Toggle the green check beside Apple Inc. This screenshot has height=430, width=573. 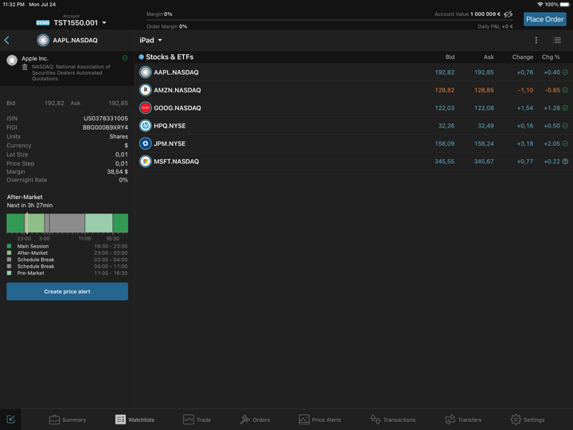pos(125,58)
